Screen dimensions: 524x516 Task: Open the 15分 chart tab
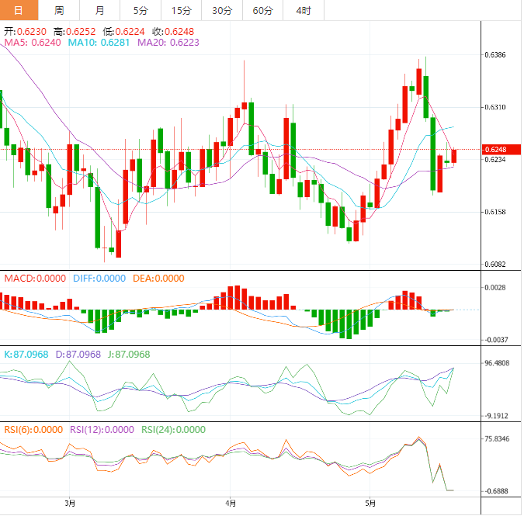point(181,10)
